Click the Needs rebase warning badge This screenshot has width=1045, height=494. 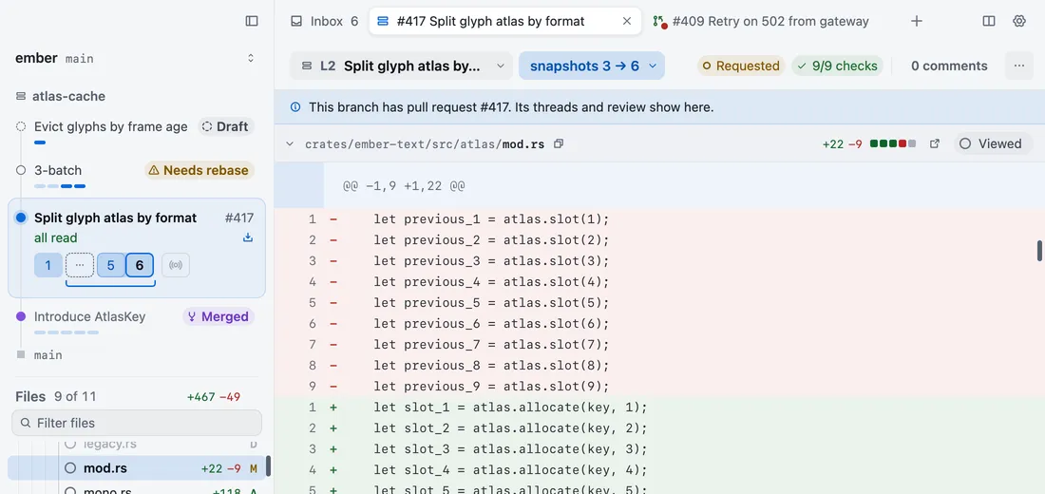[199, 171]
